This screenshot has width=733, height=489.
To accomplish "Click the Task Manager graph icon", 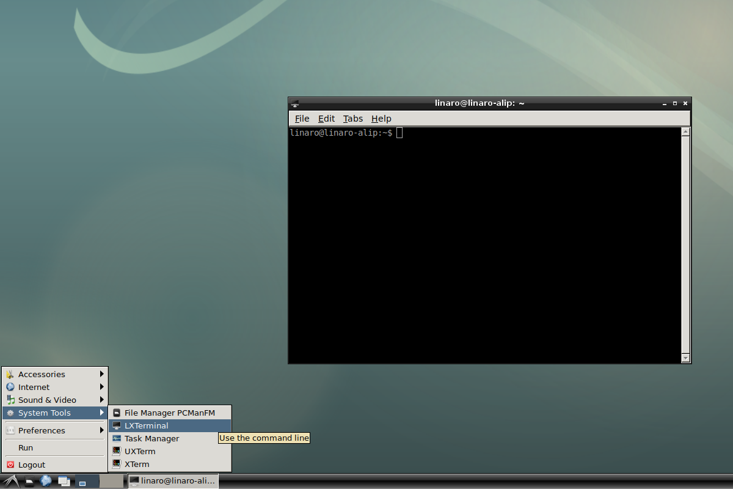I will pos(116,438).
